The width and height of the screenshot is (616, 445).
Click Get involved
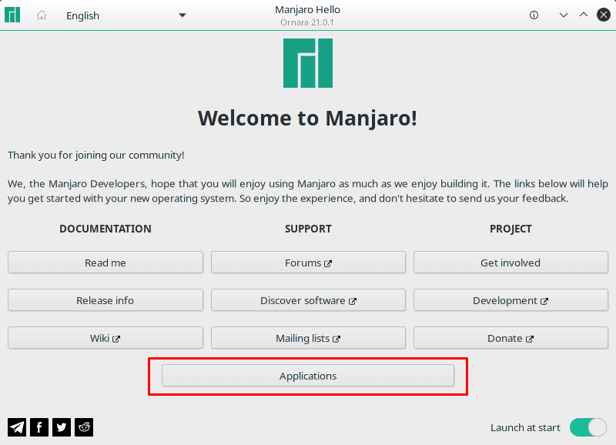point(511,263)
